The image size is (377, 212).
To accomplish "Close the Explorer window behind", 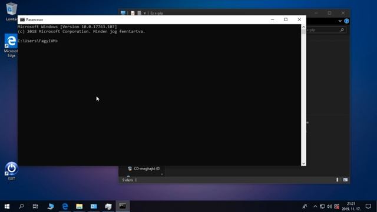I will 343,13.
